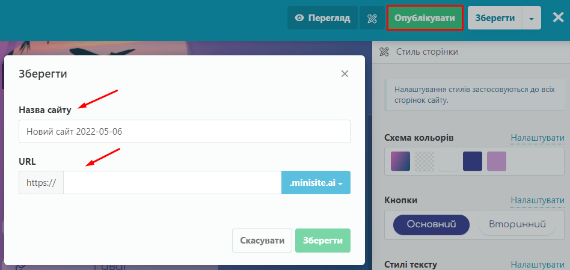Select the white color swatch

pyautogui.click(x=448, y=161)
